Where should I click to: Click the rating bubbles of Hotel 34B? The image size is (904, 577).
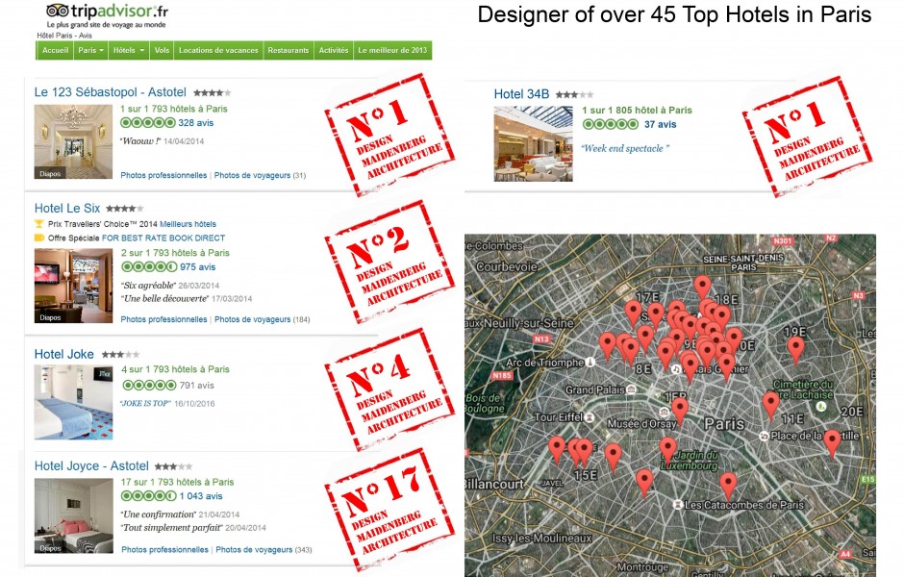click(611, 124)
